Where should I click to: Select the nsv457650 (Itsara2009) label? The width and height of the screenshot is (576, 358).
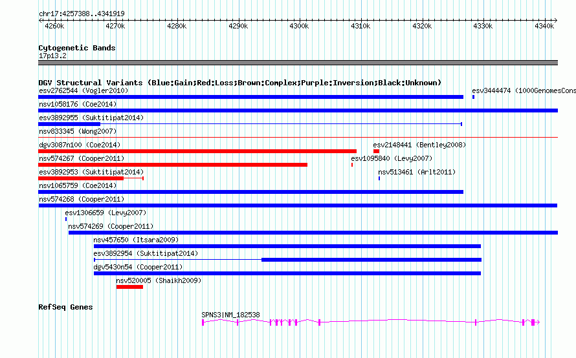[x=136, y=240]
